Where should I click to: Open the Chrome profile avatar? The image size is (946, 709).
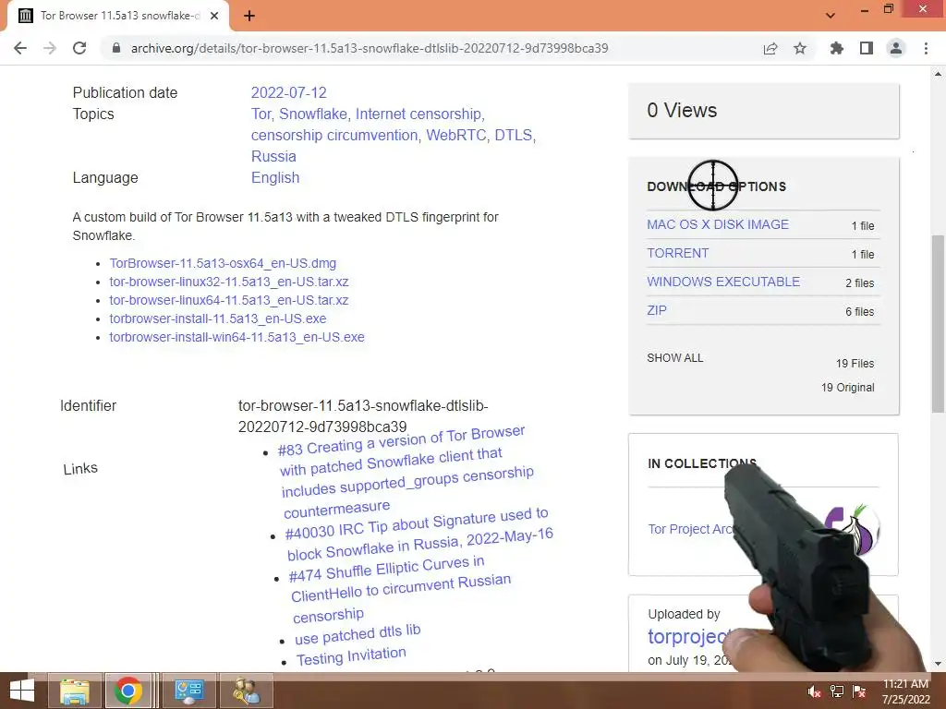(x=896, y=48)
